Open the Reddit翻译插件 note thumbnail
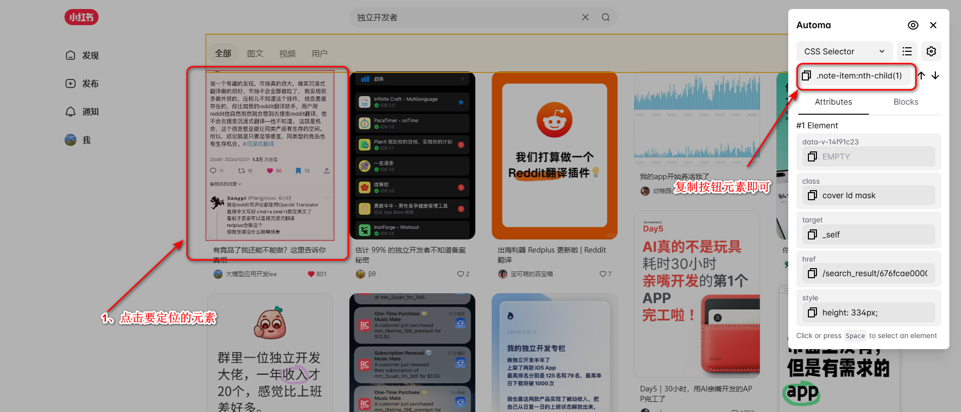The image size is (961, 412). coord(555,156)
